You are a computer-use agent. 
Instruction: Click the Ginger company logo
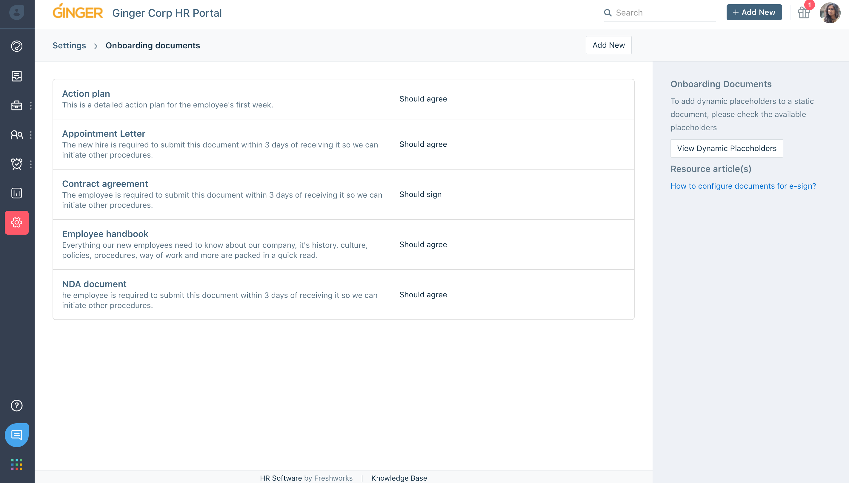(x=78, y=11)
